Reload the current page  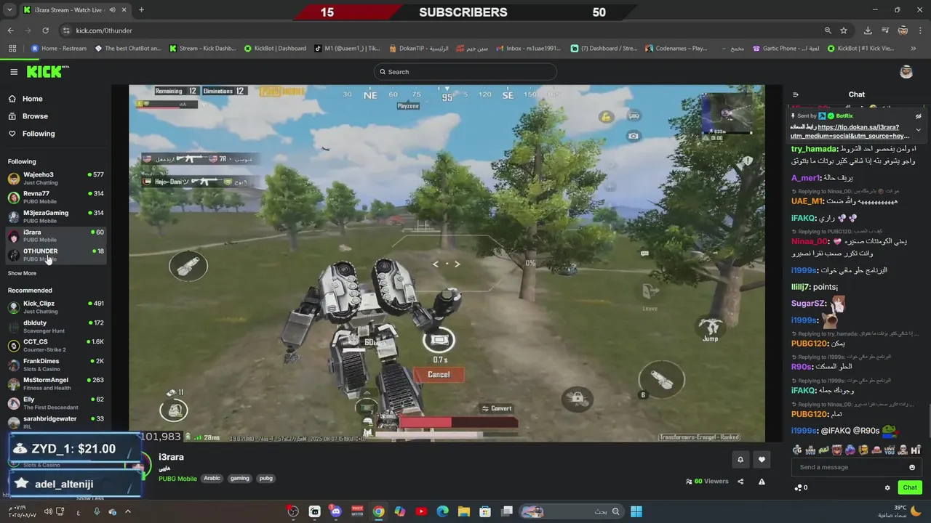(45, 31)
